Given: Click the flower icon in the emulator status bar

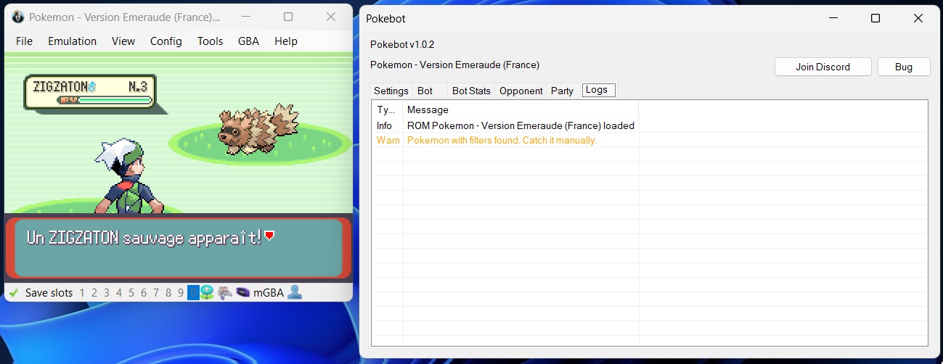Looking at the screenshot, I should tap(208, 292).
